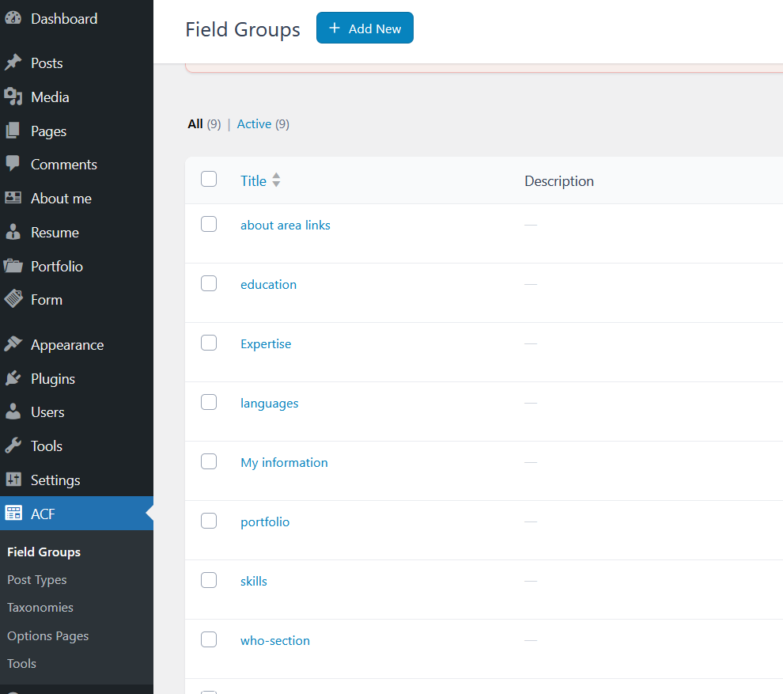This screenshot has height=694, width=783.
Task: Open the Settings menu label
Action: coord(55,480)
